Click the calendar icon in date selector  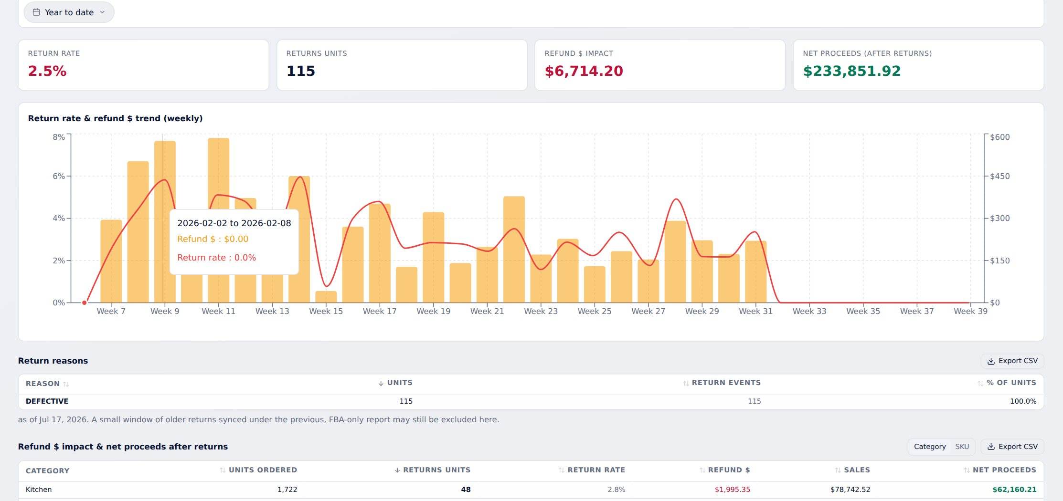coord(36,12)
